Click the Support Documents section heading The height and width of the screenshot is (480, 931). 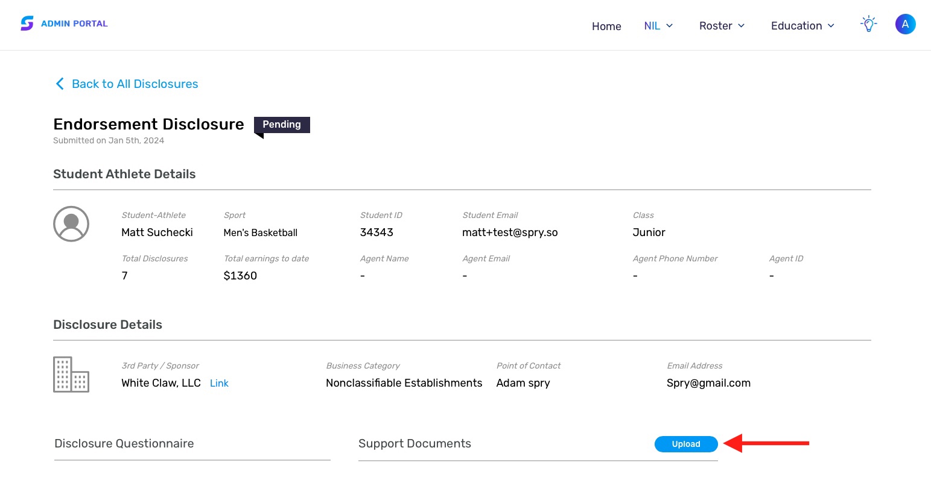[415, 443]
